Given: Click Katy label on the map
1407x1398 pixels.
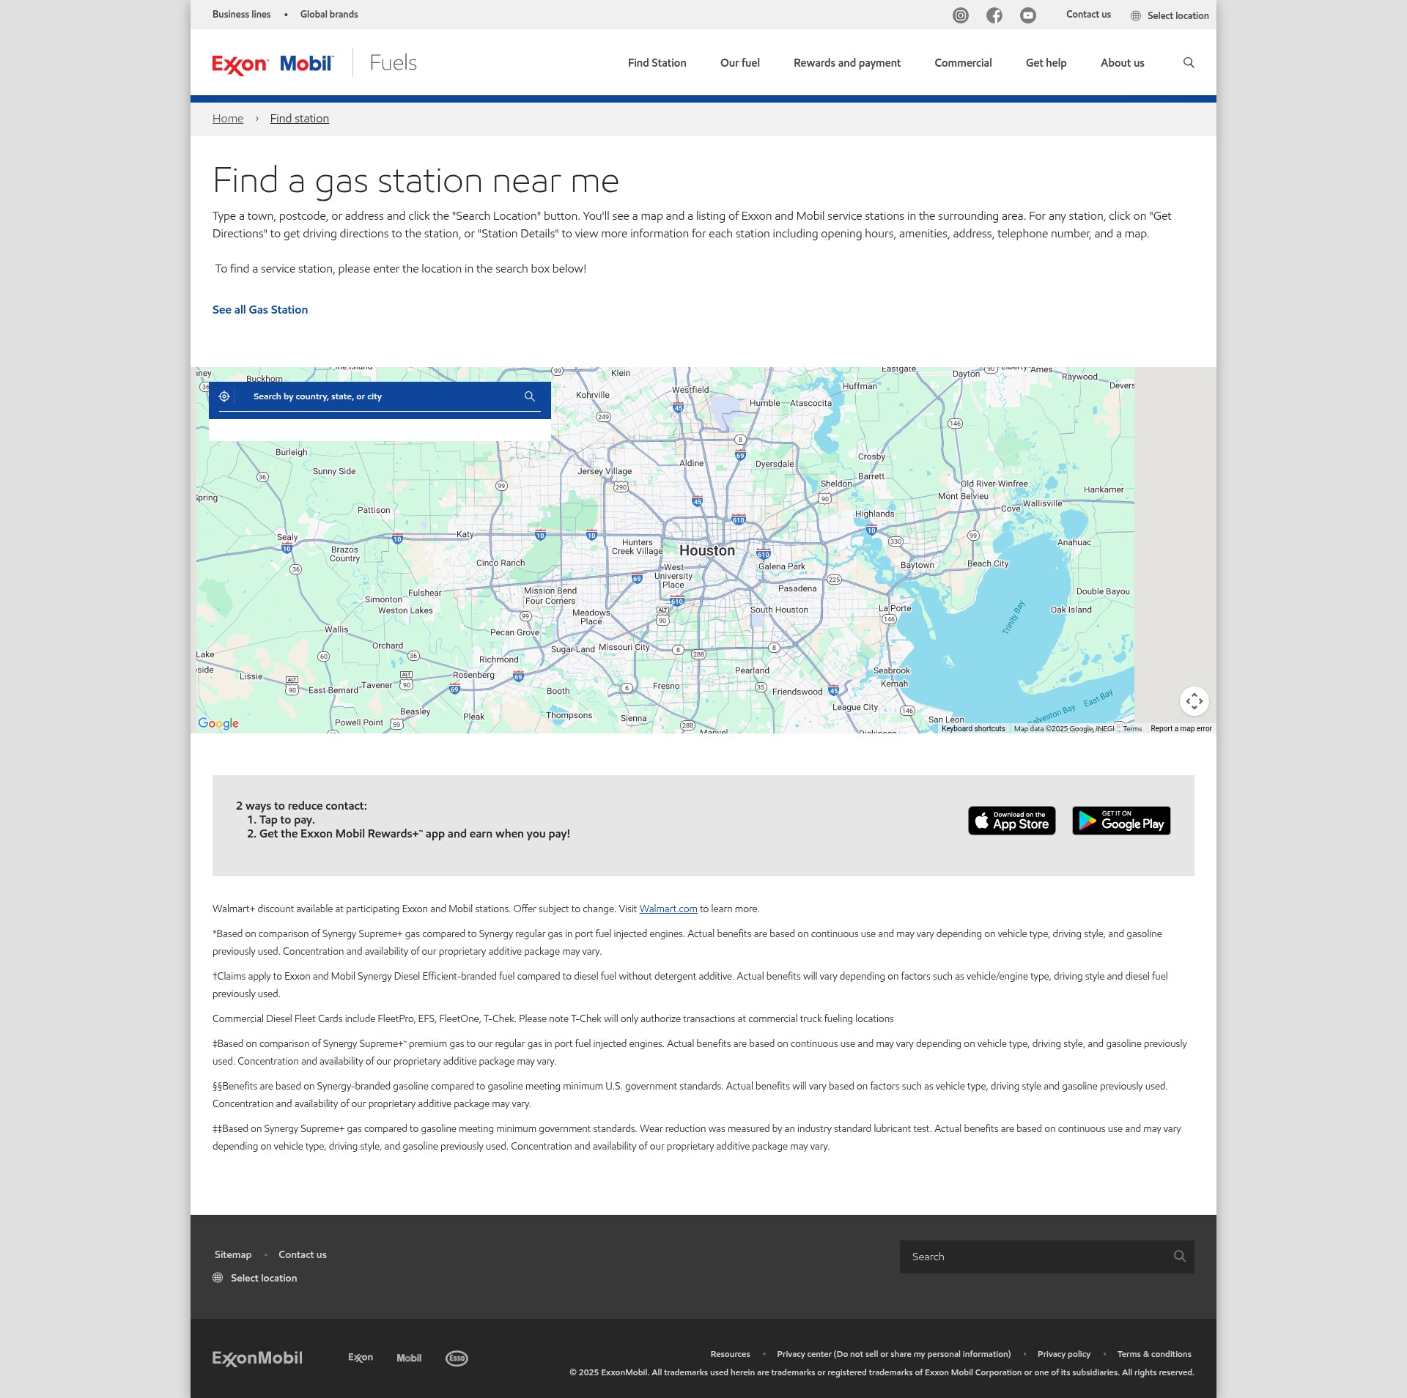Looking at the screenshot, I should 465,534.
